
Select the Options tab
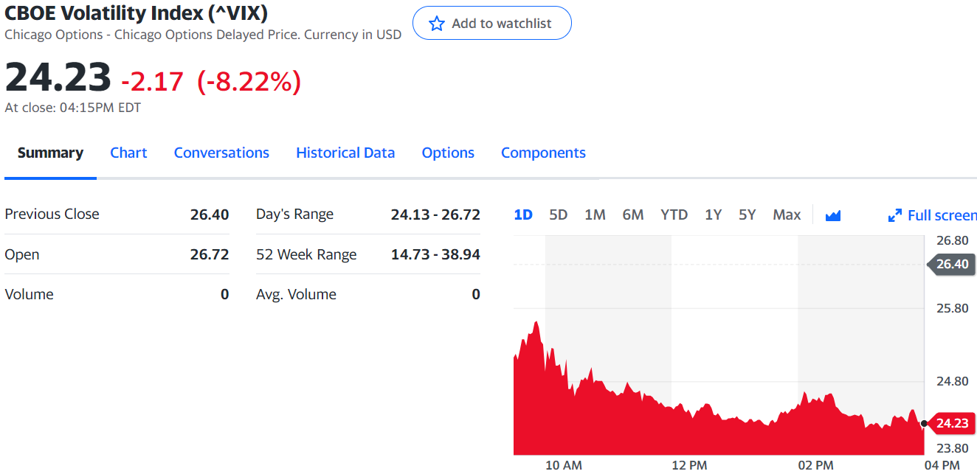448,153
